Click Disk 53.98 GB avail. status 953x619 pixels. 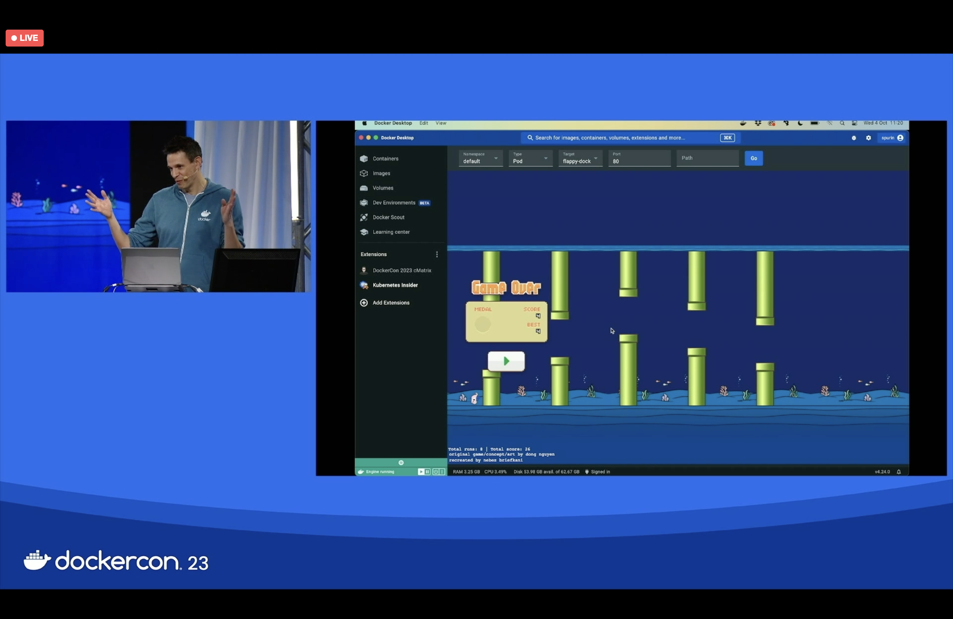(x=546, y=472)
